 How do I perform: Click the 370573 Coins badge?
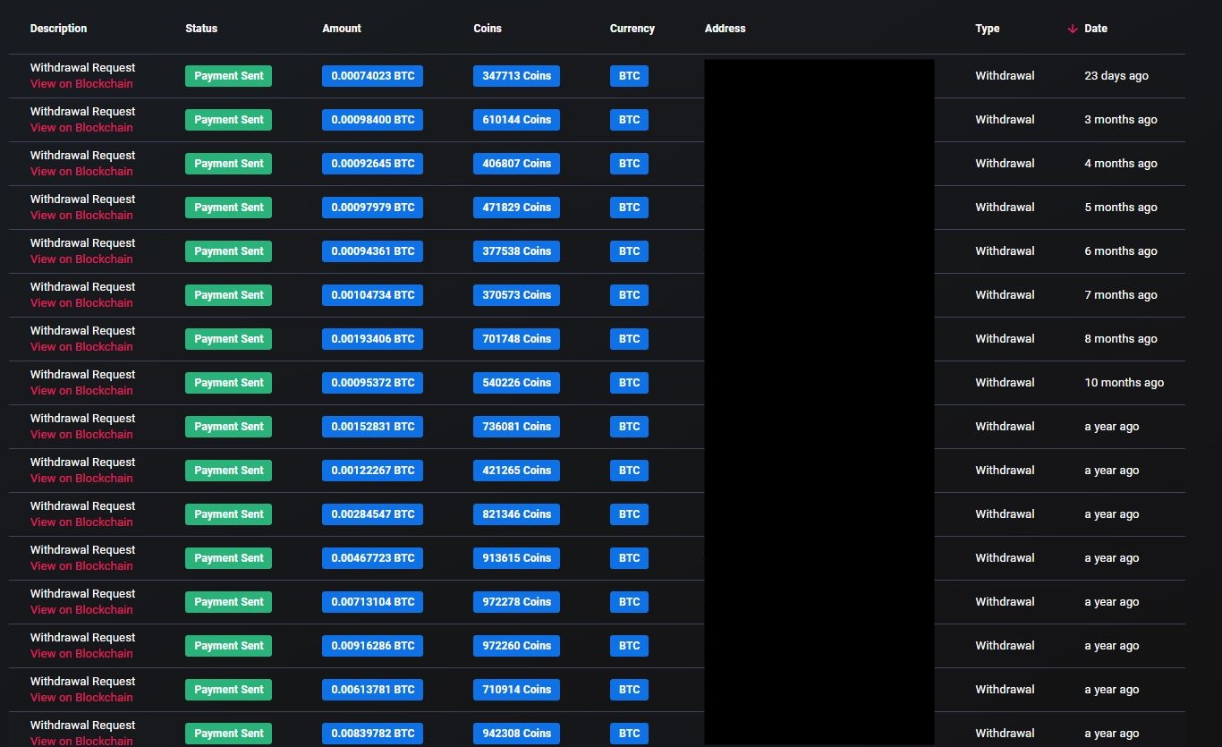click(516, 295)
